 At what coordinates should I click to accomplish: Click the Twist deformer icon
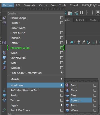tap(67, 105)
